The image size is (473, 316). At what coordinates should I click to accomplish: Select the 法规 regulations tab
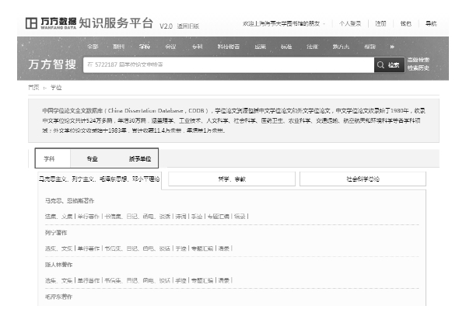click(x=312, y=47)
